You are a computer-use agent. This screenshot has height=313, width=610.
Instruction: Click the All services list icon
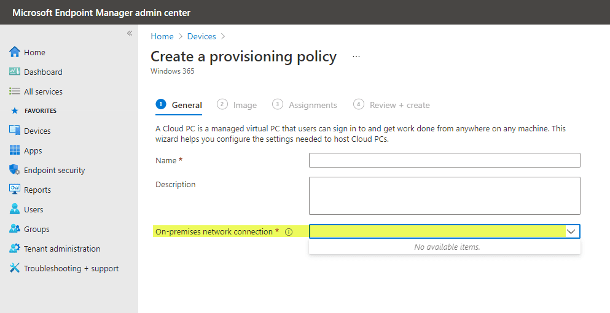tap(14, 91)
